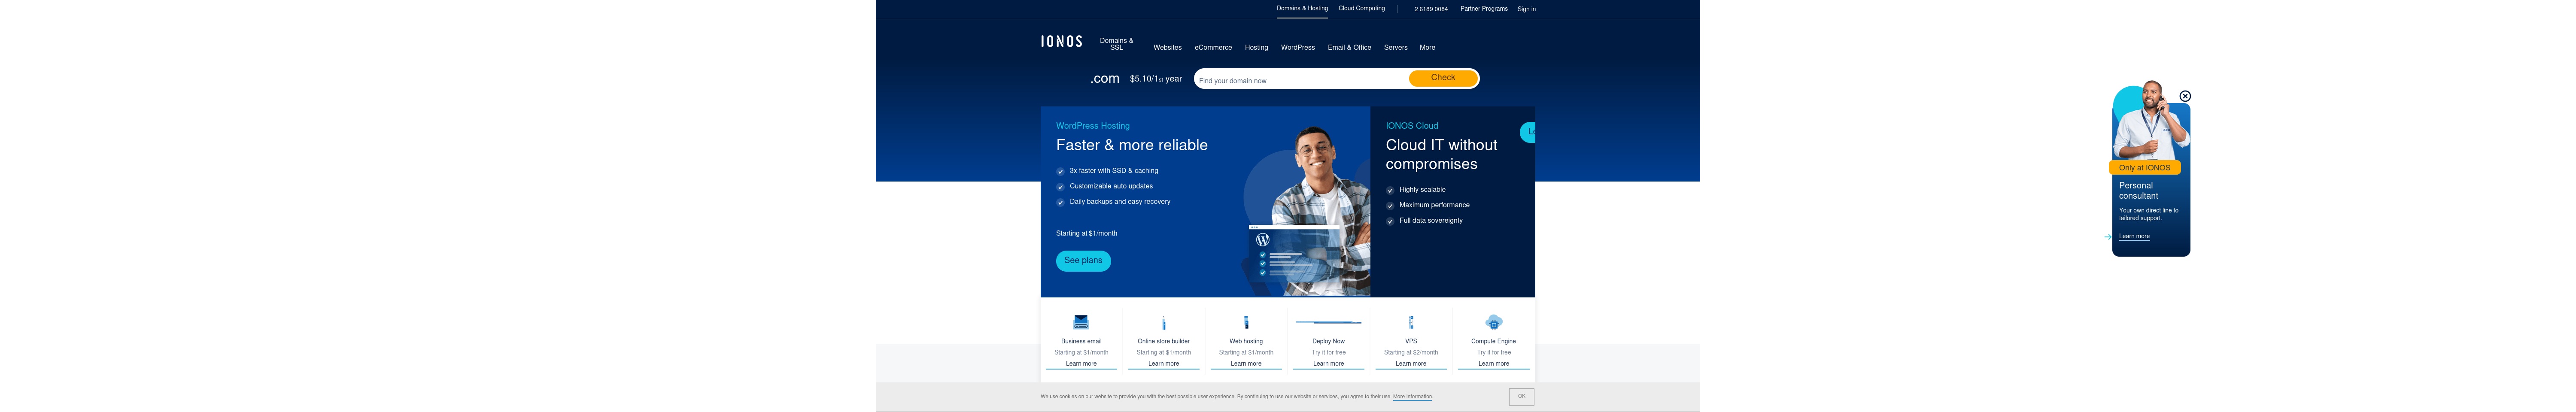Open the Deploy Now graphic
Screen dimensions: 2576x412
coord(1328,322)
